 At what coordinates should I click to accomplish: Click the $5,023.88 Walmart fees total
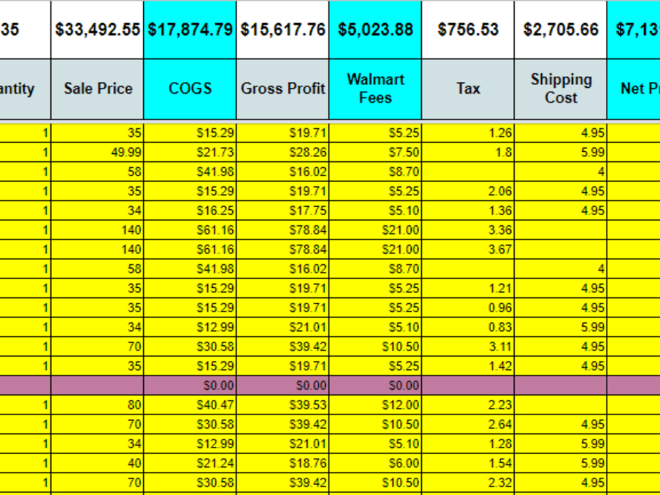(375, 30)
